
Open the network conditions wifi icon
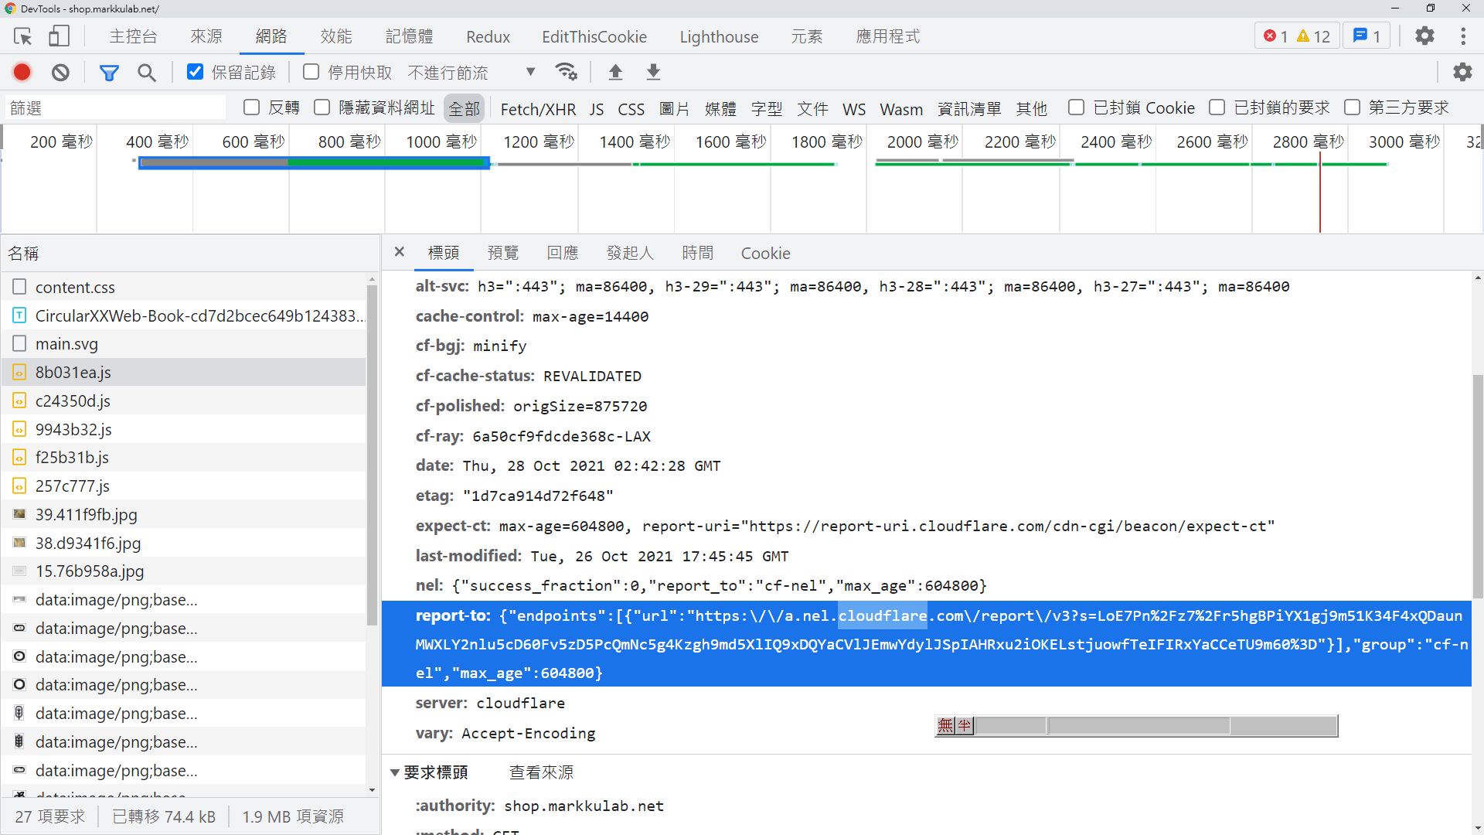(x=567, y=72)
